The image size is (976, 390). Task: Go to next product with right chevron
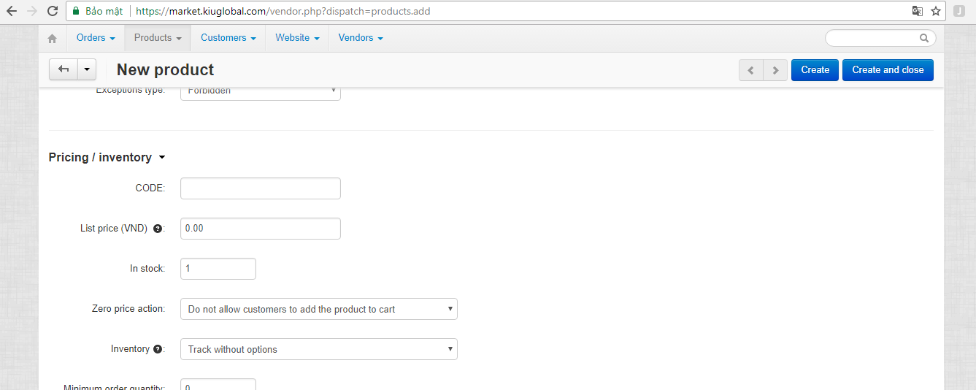coord(775,70)
